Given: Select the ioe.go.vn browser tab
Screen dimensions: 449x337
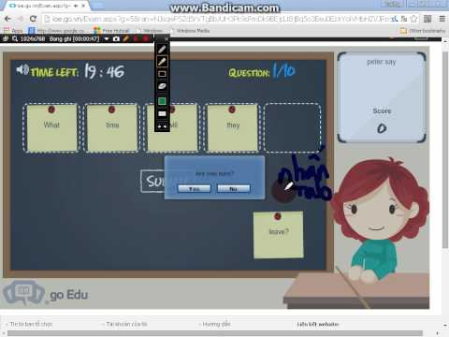Looking at the screenshot, I should click(44, 6).
